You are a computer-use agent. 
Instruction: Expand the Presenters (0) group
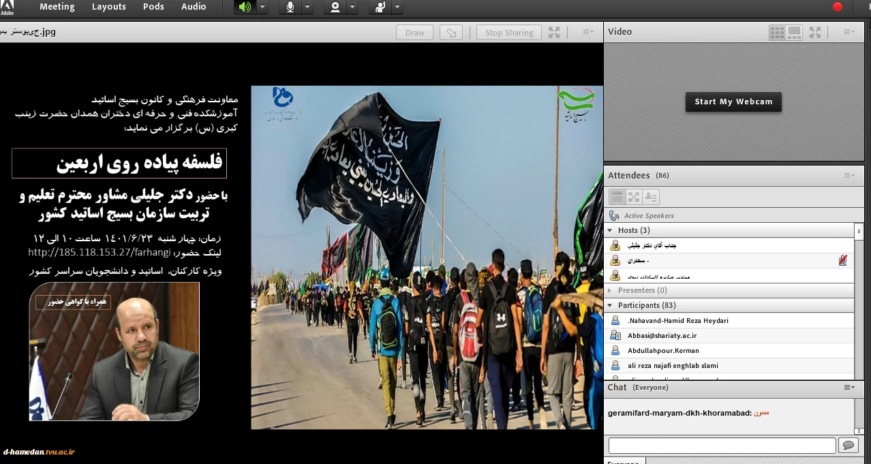coord(610,290)
